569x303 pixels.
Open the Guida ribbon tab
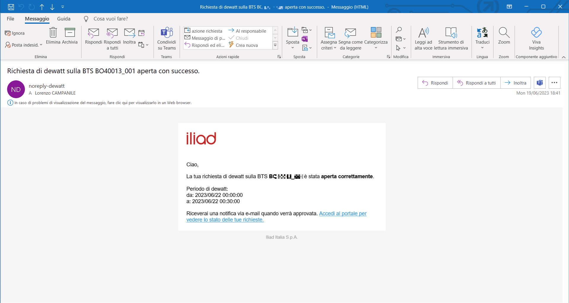[x=64, y=19]
